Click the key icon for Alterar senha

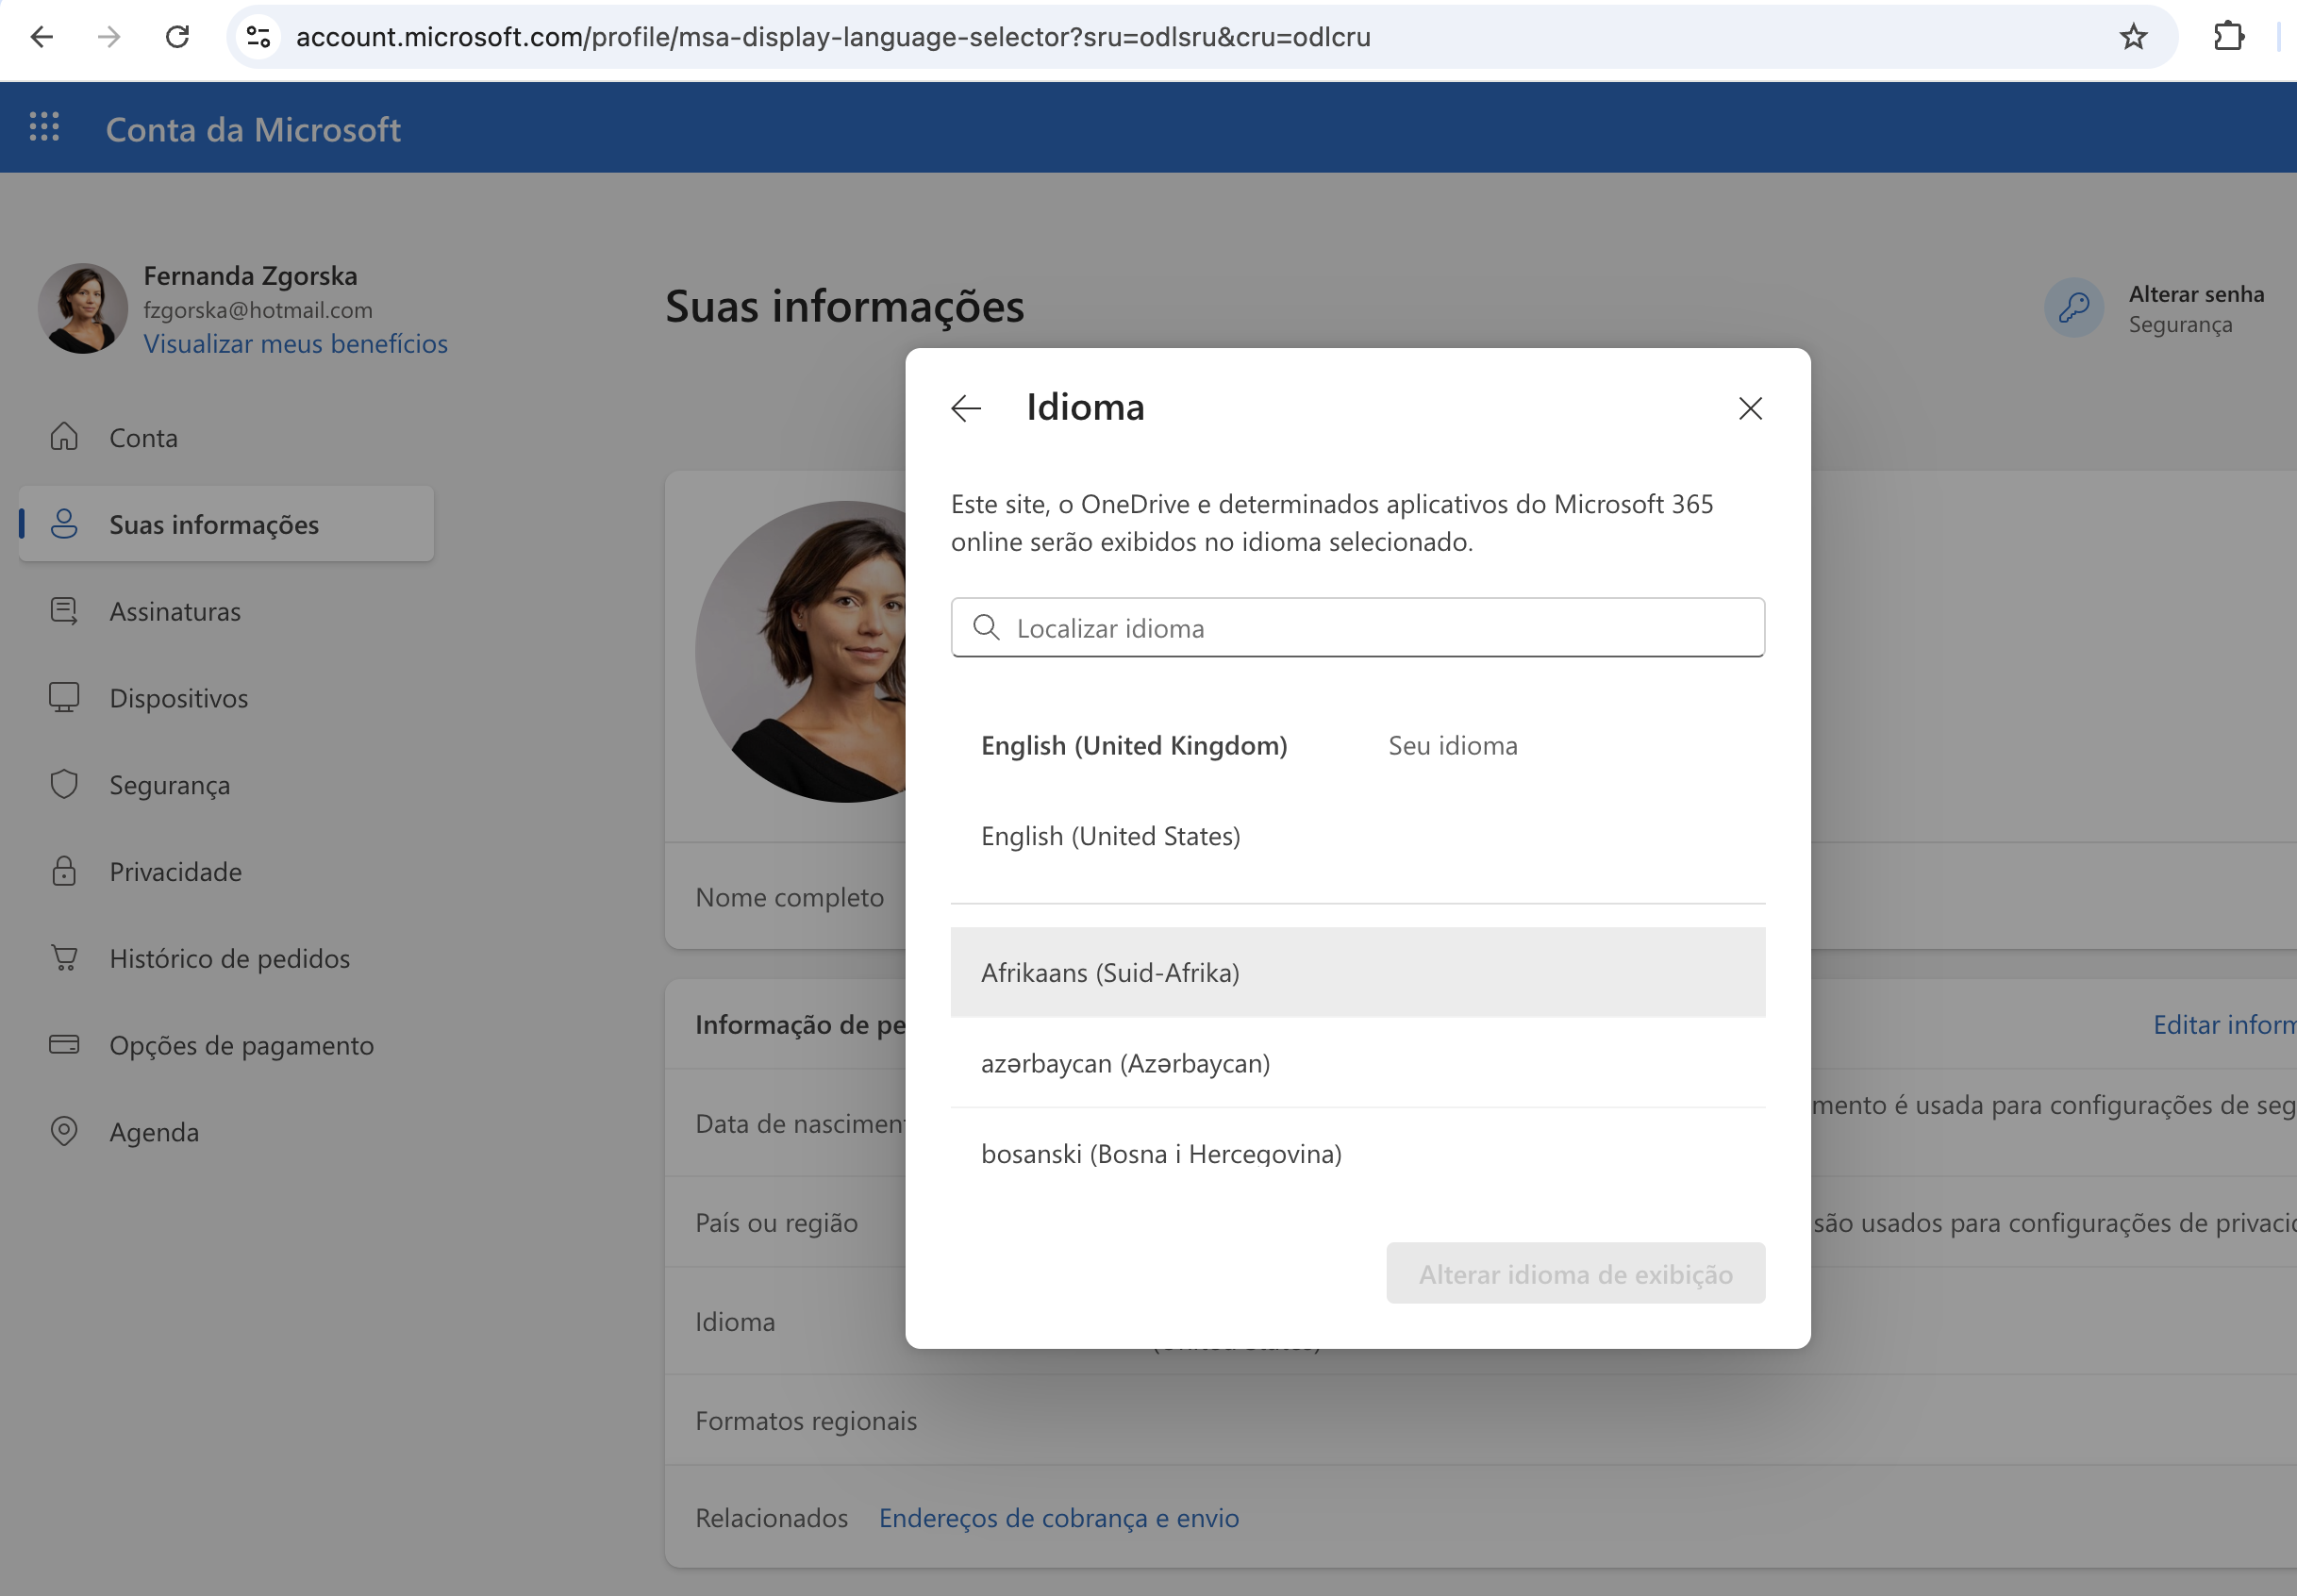click(x=2074, y=307)
